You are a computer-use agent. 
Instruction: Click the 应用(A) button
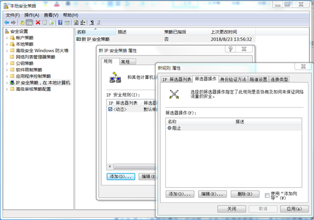pos(294,209)
